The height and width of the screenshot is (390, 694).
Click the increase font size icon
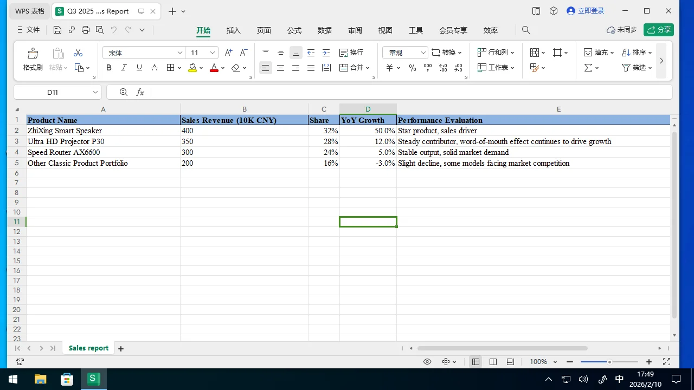coord(228,53)
